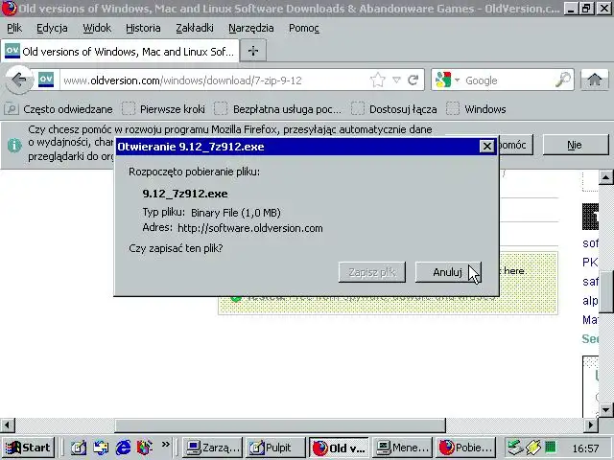Screen dimensions: 614x460
Task: Switch to the Mene... taskbar window
Action: tap(402, 448)
